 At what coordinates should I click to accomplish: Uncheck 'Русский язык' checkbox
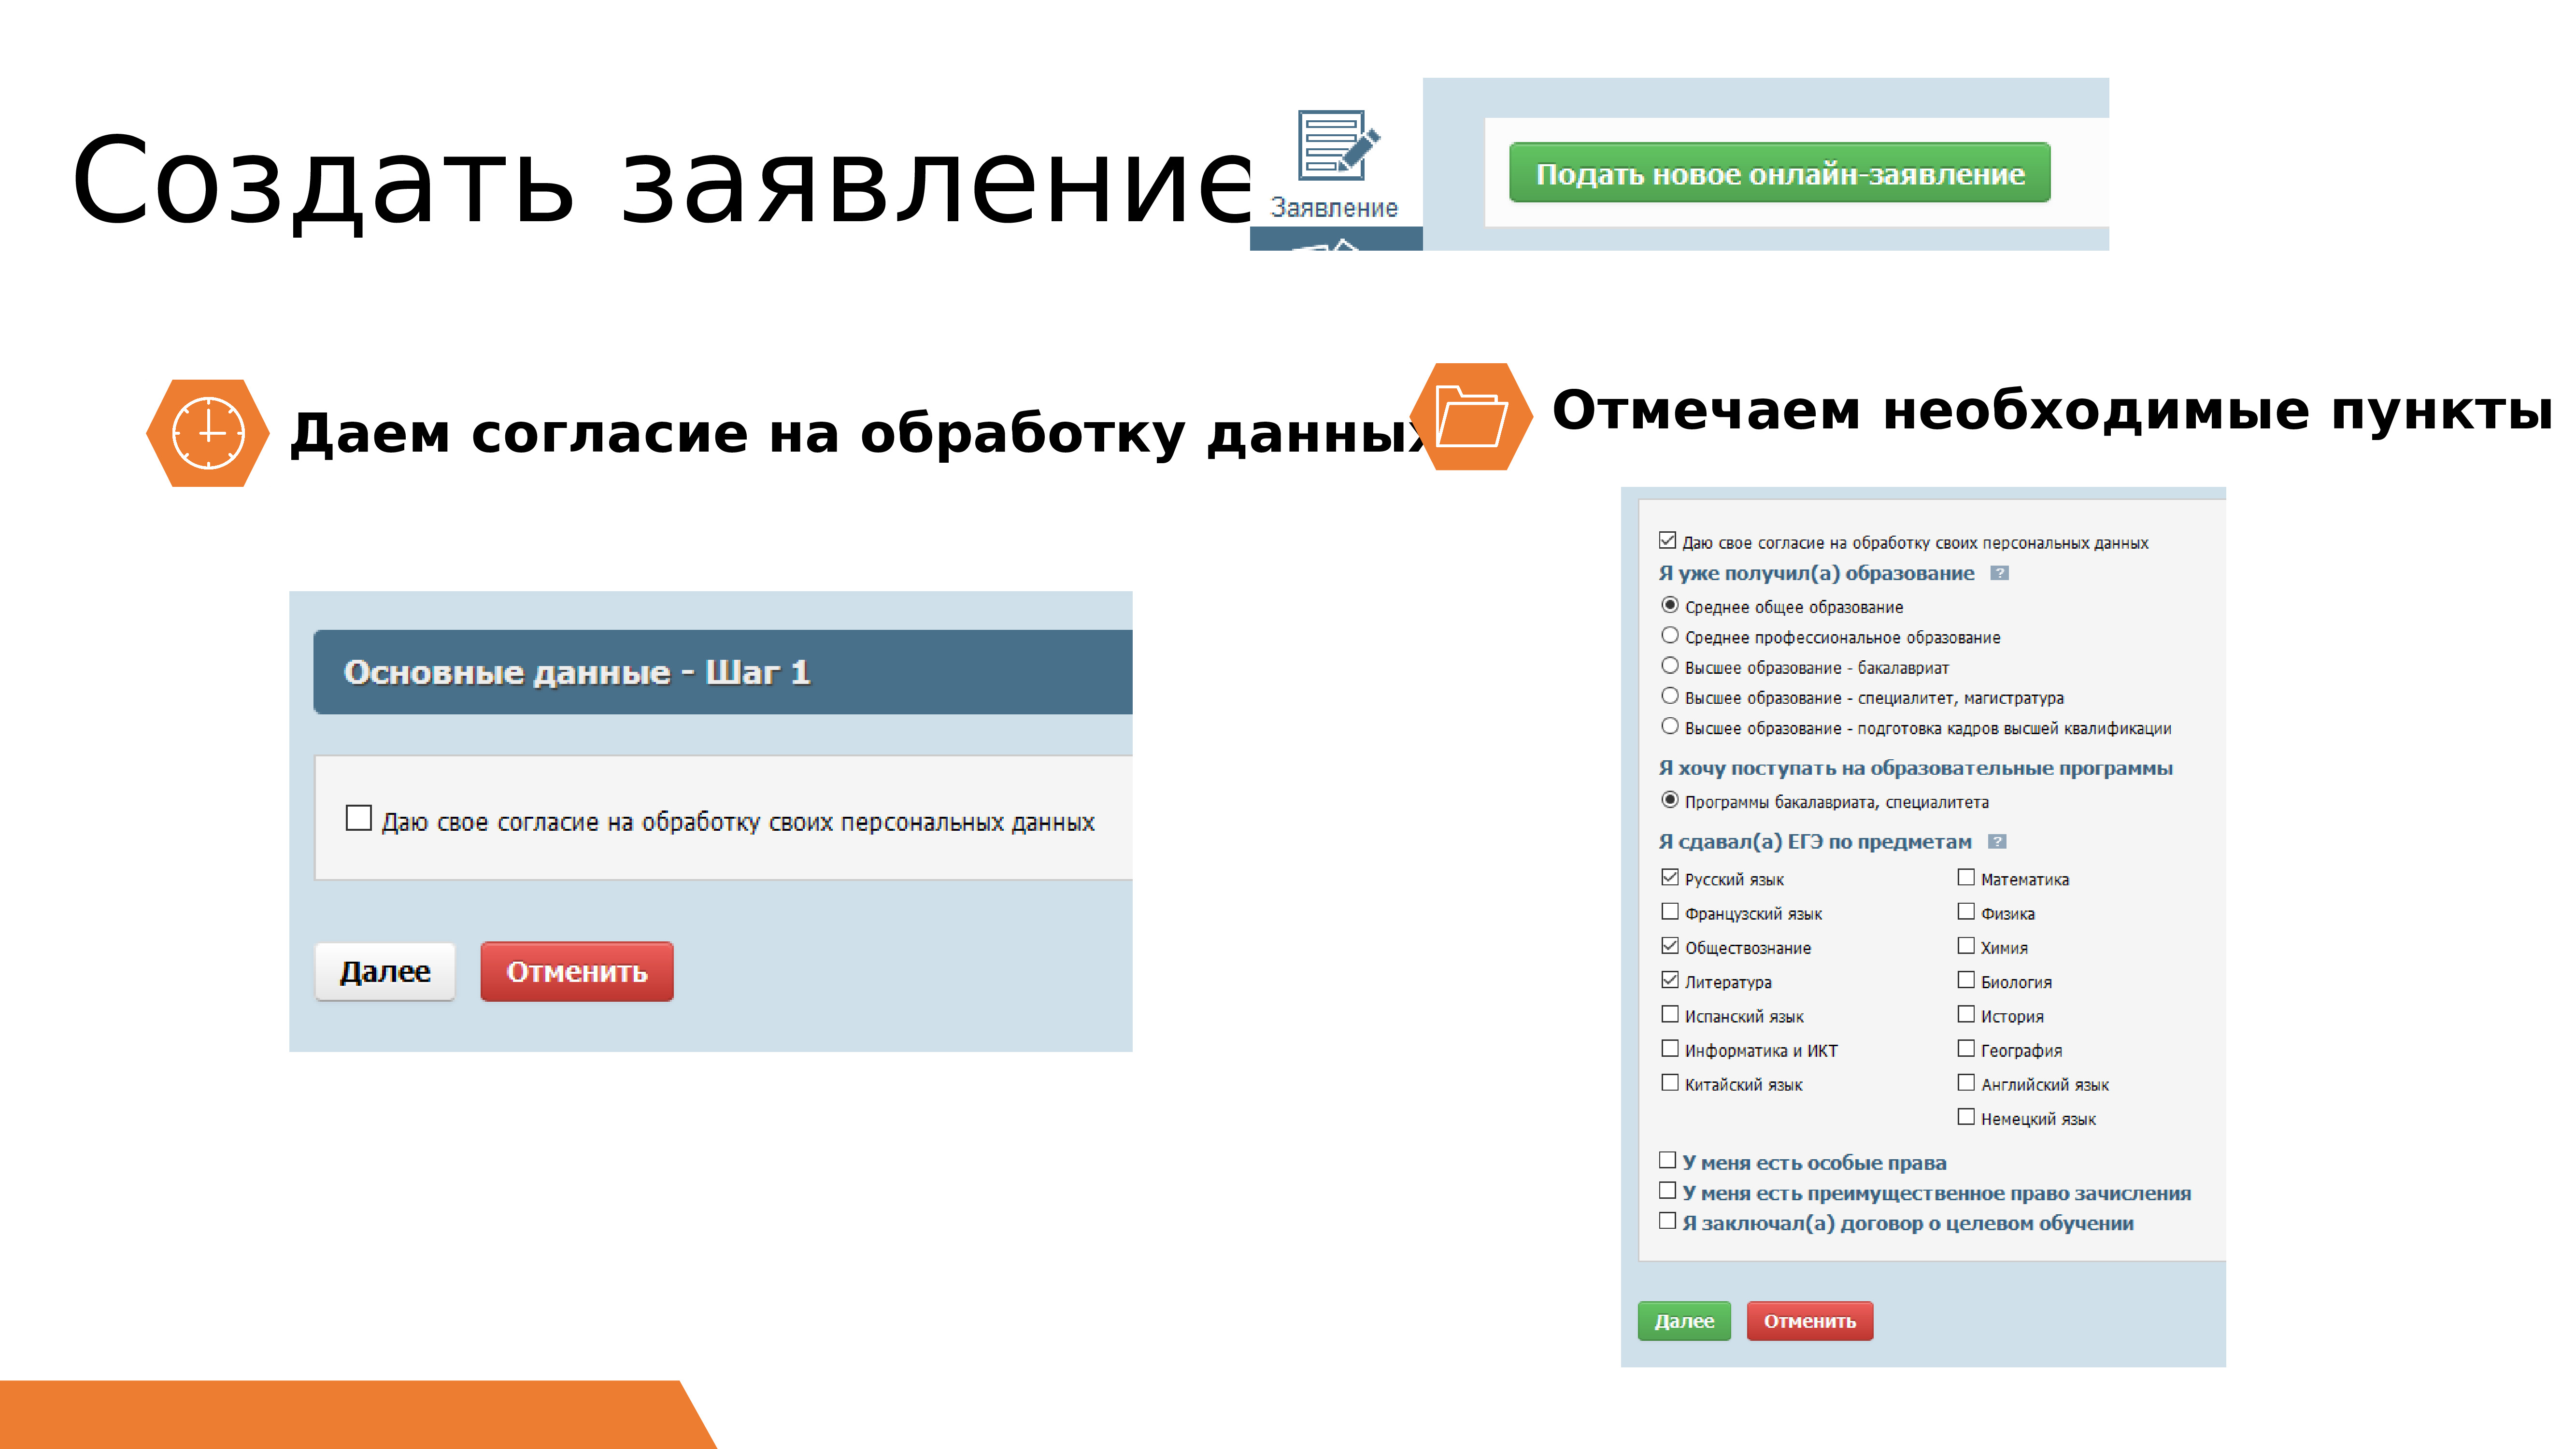[1670, 877]
